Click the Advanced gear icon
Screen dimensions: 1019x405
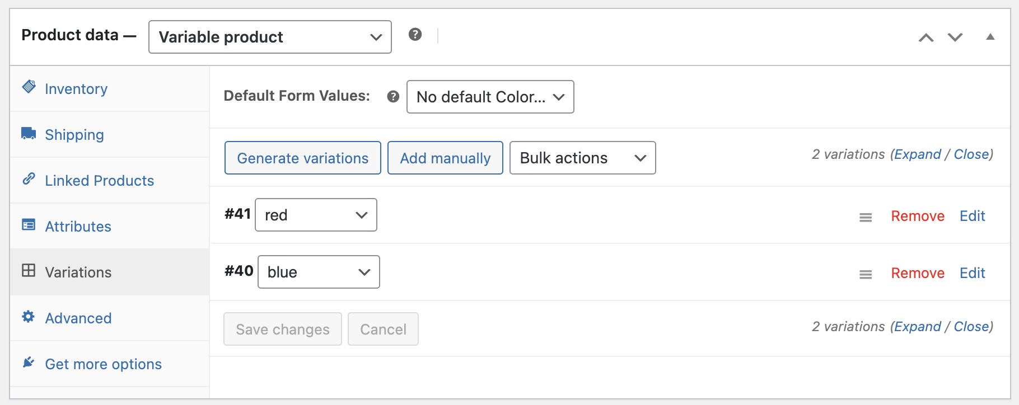coord(29,317)
